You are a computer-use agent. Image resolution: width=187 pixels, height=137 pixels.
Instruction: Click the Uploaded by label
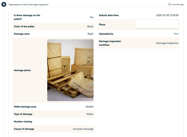(106, 34)
